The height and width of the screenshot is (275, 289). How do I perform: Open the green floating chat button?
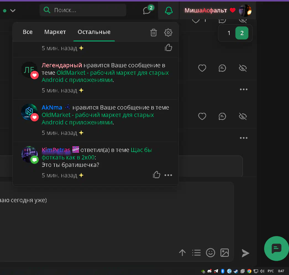pos(276,249)
